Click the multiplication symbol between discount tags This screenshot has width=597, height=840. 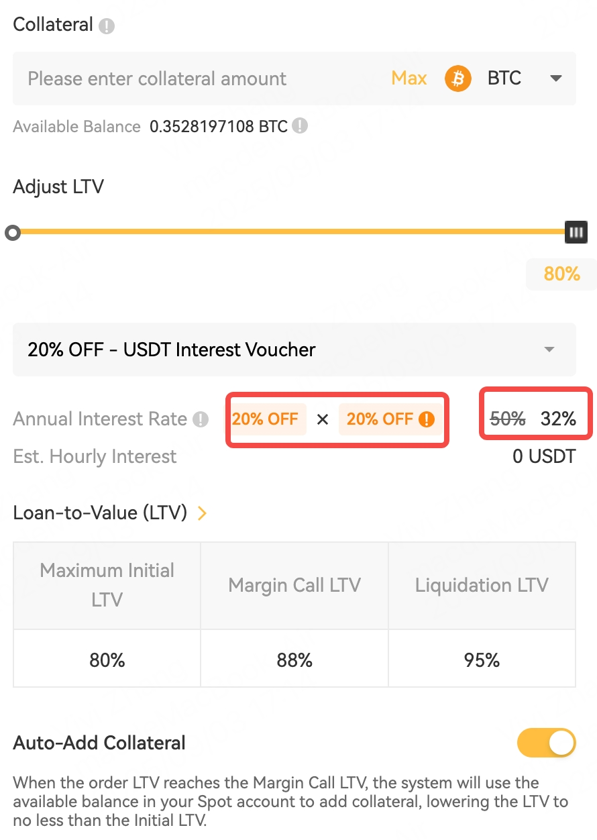pyautogui.click(x=323, y=419)
